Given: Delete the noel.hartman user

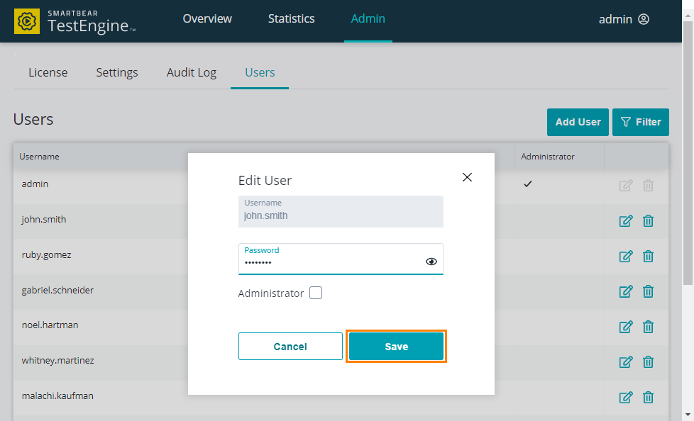Looking at the screenshot, I should coord(648,327).
